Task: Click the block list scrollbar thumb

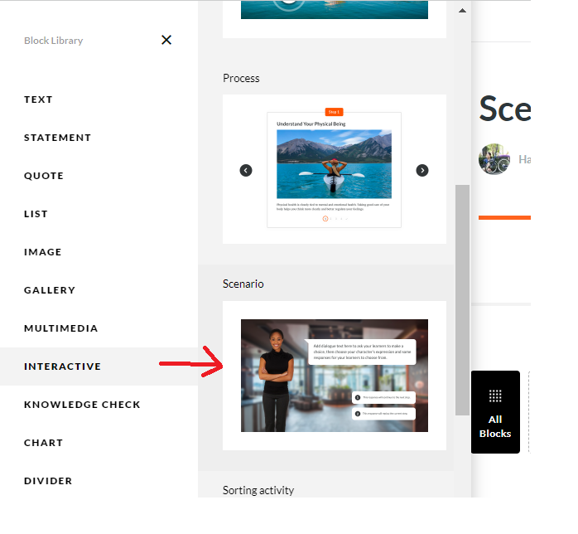Action: point(462,300)
